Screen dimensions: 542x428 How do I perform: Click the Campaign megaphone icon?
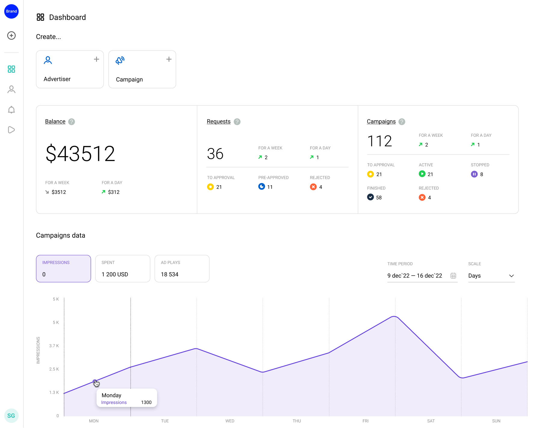(120, 60)
